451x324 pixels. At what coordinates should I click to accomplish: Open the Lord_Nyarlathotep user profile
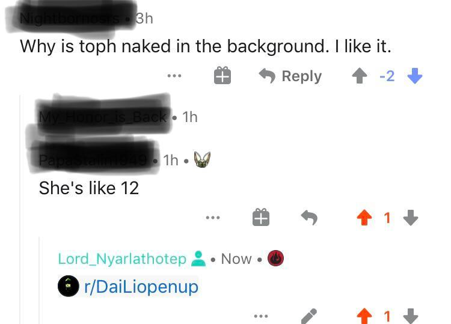[122, 258]
